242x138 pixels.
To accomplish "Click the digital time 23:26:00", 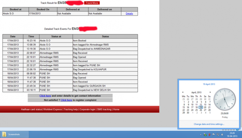I will [225, 114].
